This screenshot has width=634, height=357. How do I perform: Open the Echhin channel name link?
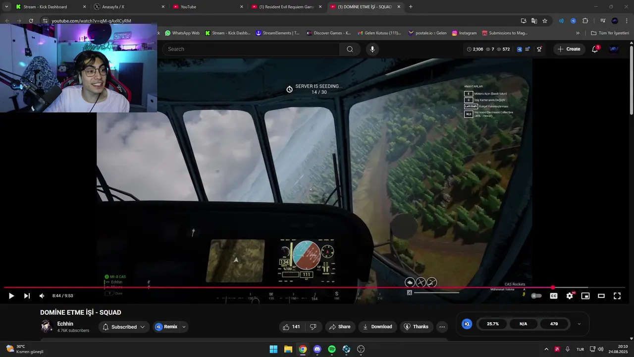tap(65, 324)
